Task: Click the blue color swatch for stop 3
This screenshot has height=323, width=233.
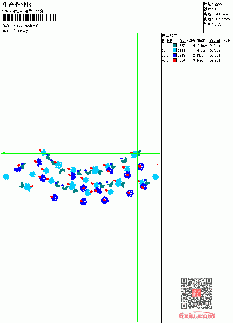Action: point(175,55)
